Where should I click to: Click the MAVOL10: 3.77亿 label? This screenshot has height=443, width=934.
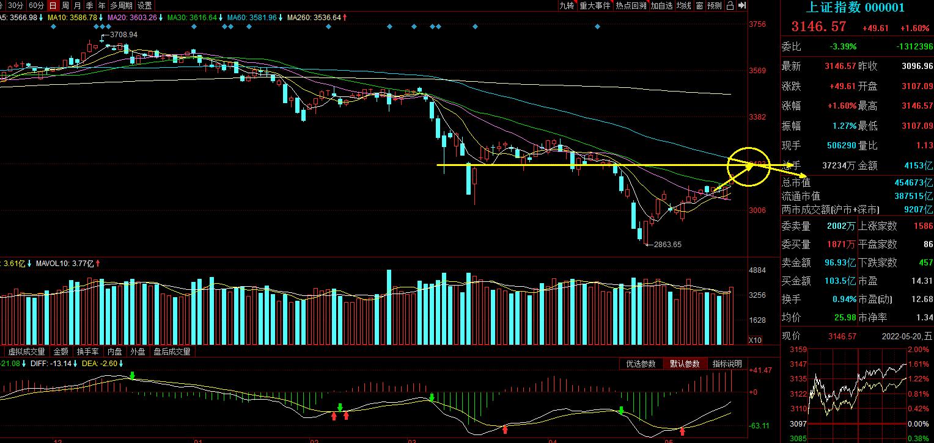64,264
